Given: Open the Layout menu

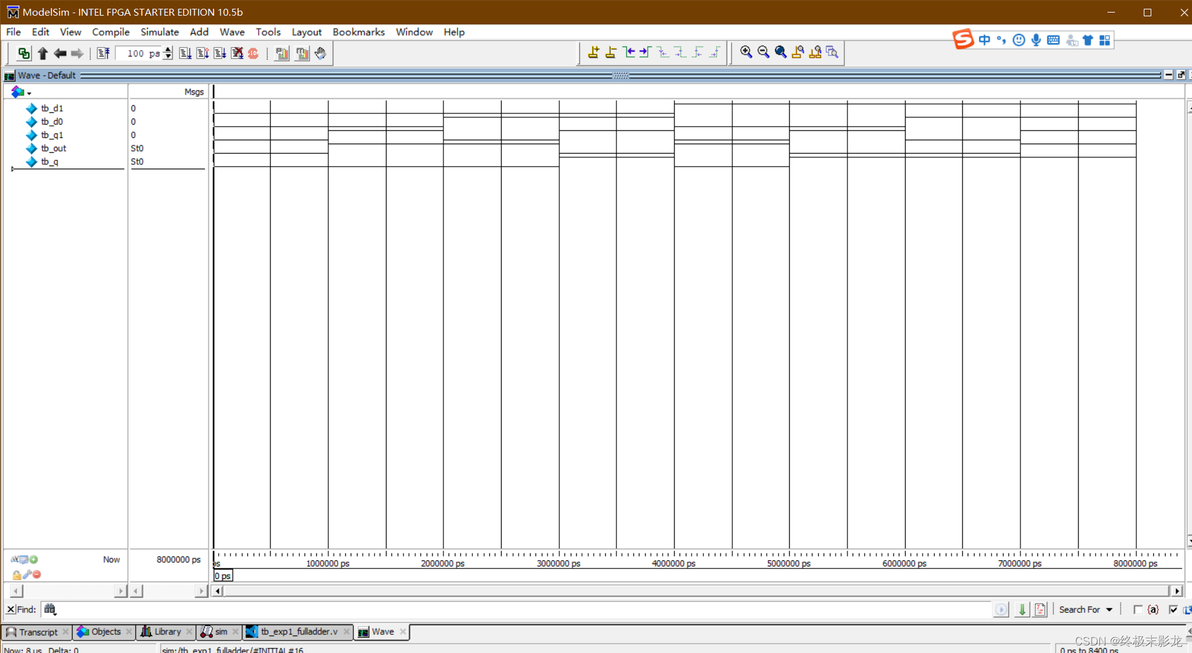Looking at the screenshot, I should pos(306,32).
